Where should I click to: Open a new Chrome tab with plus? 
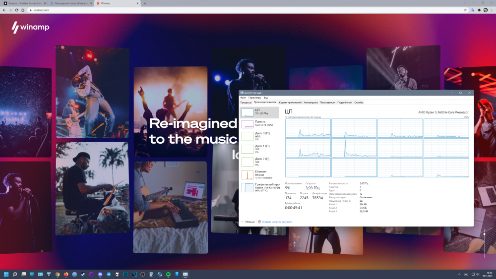point(145,3)
